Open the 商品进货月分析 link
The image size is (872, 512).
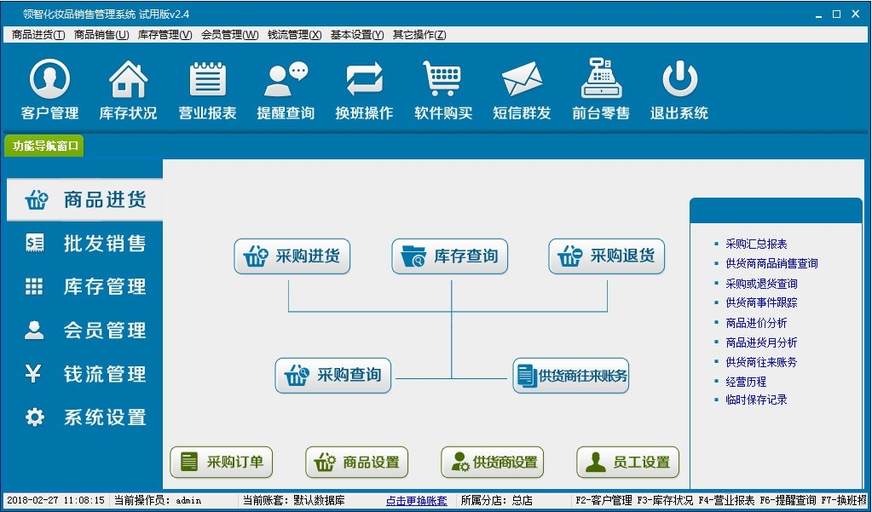point(761,342)
